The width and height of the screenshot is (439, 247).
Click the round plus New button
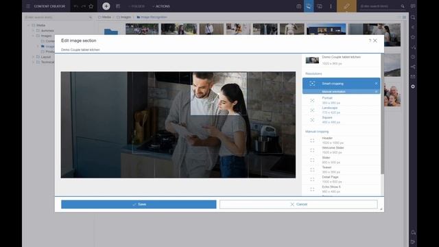(x=106, y=6)
